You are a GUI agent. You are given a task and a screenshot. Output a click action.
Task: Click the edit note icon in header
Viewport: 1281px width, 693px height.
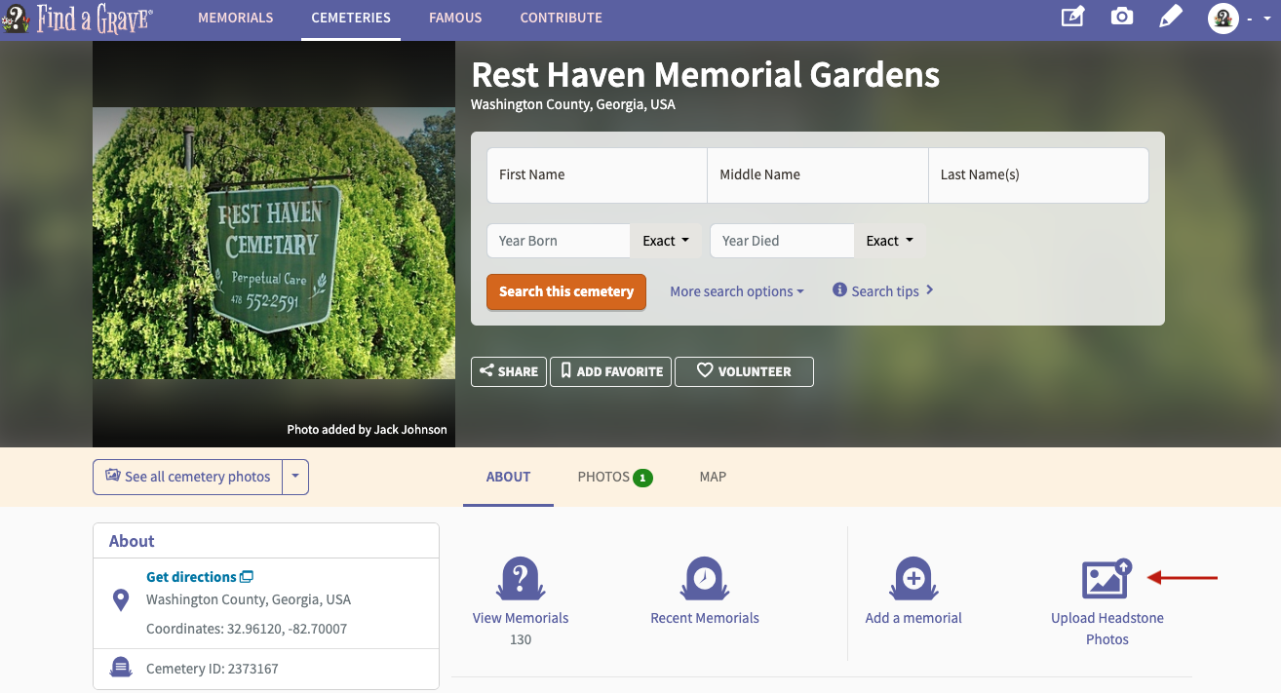1072,18
